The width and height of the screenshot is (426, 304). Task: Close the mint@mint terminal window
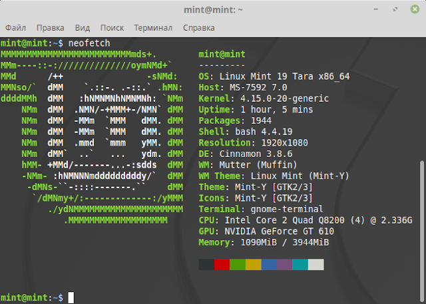tap(415, 9)
